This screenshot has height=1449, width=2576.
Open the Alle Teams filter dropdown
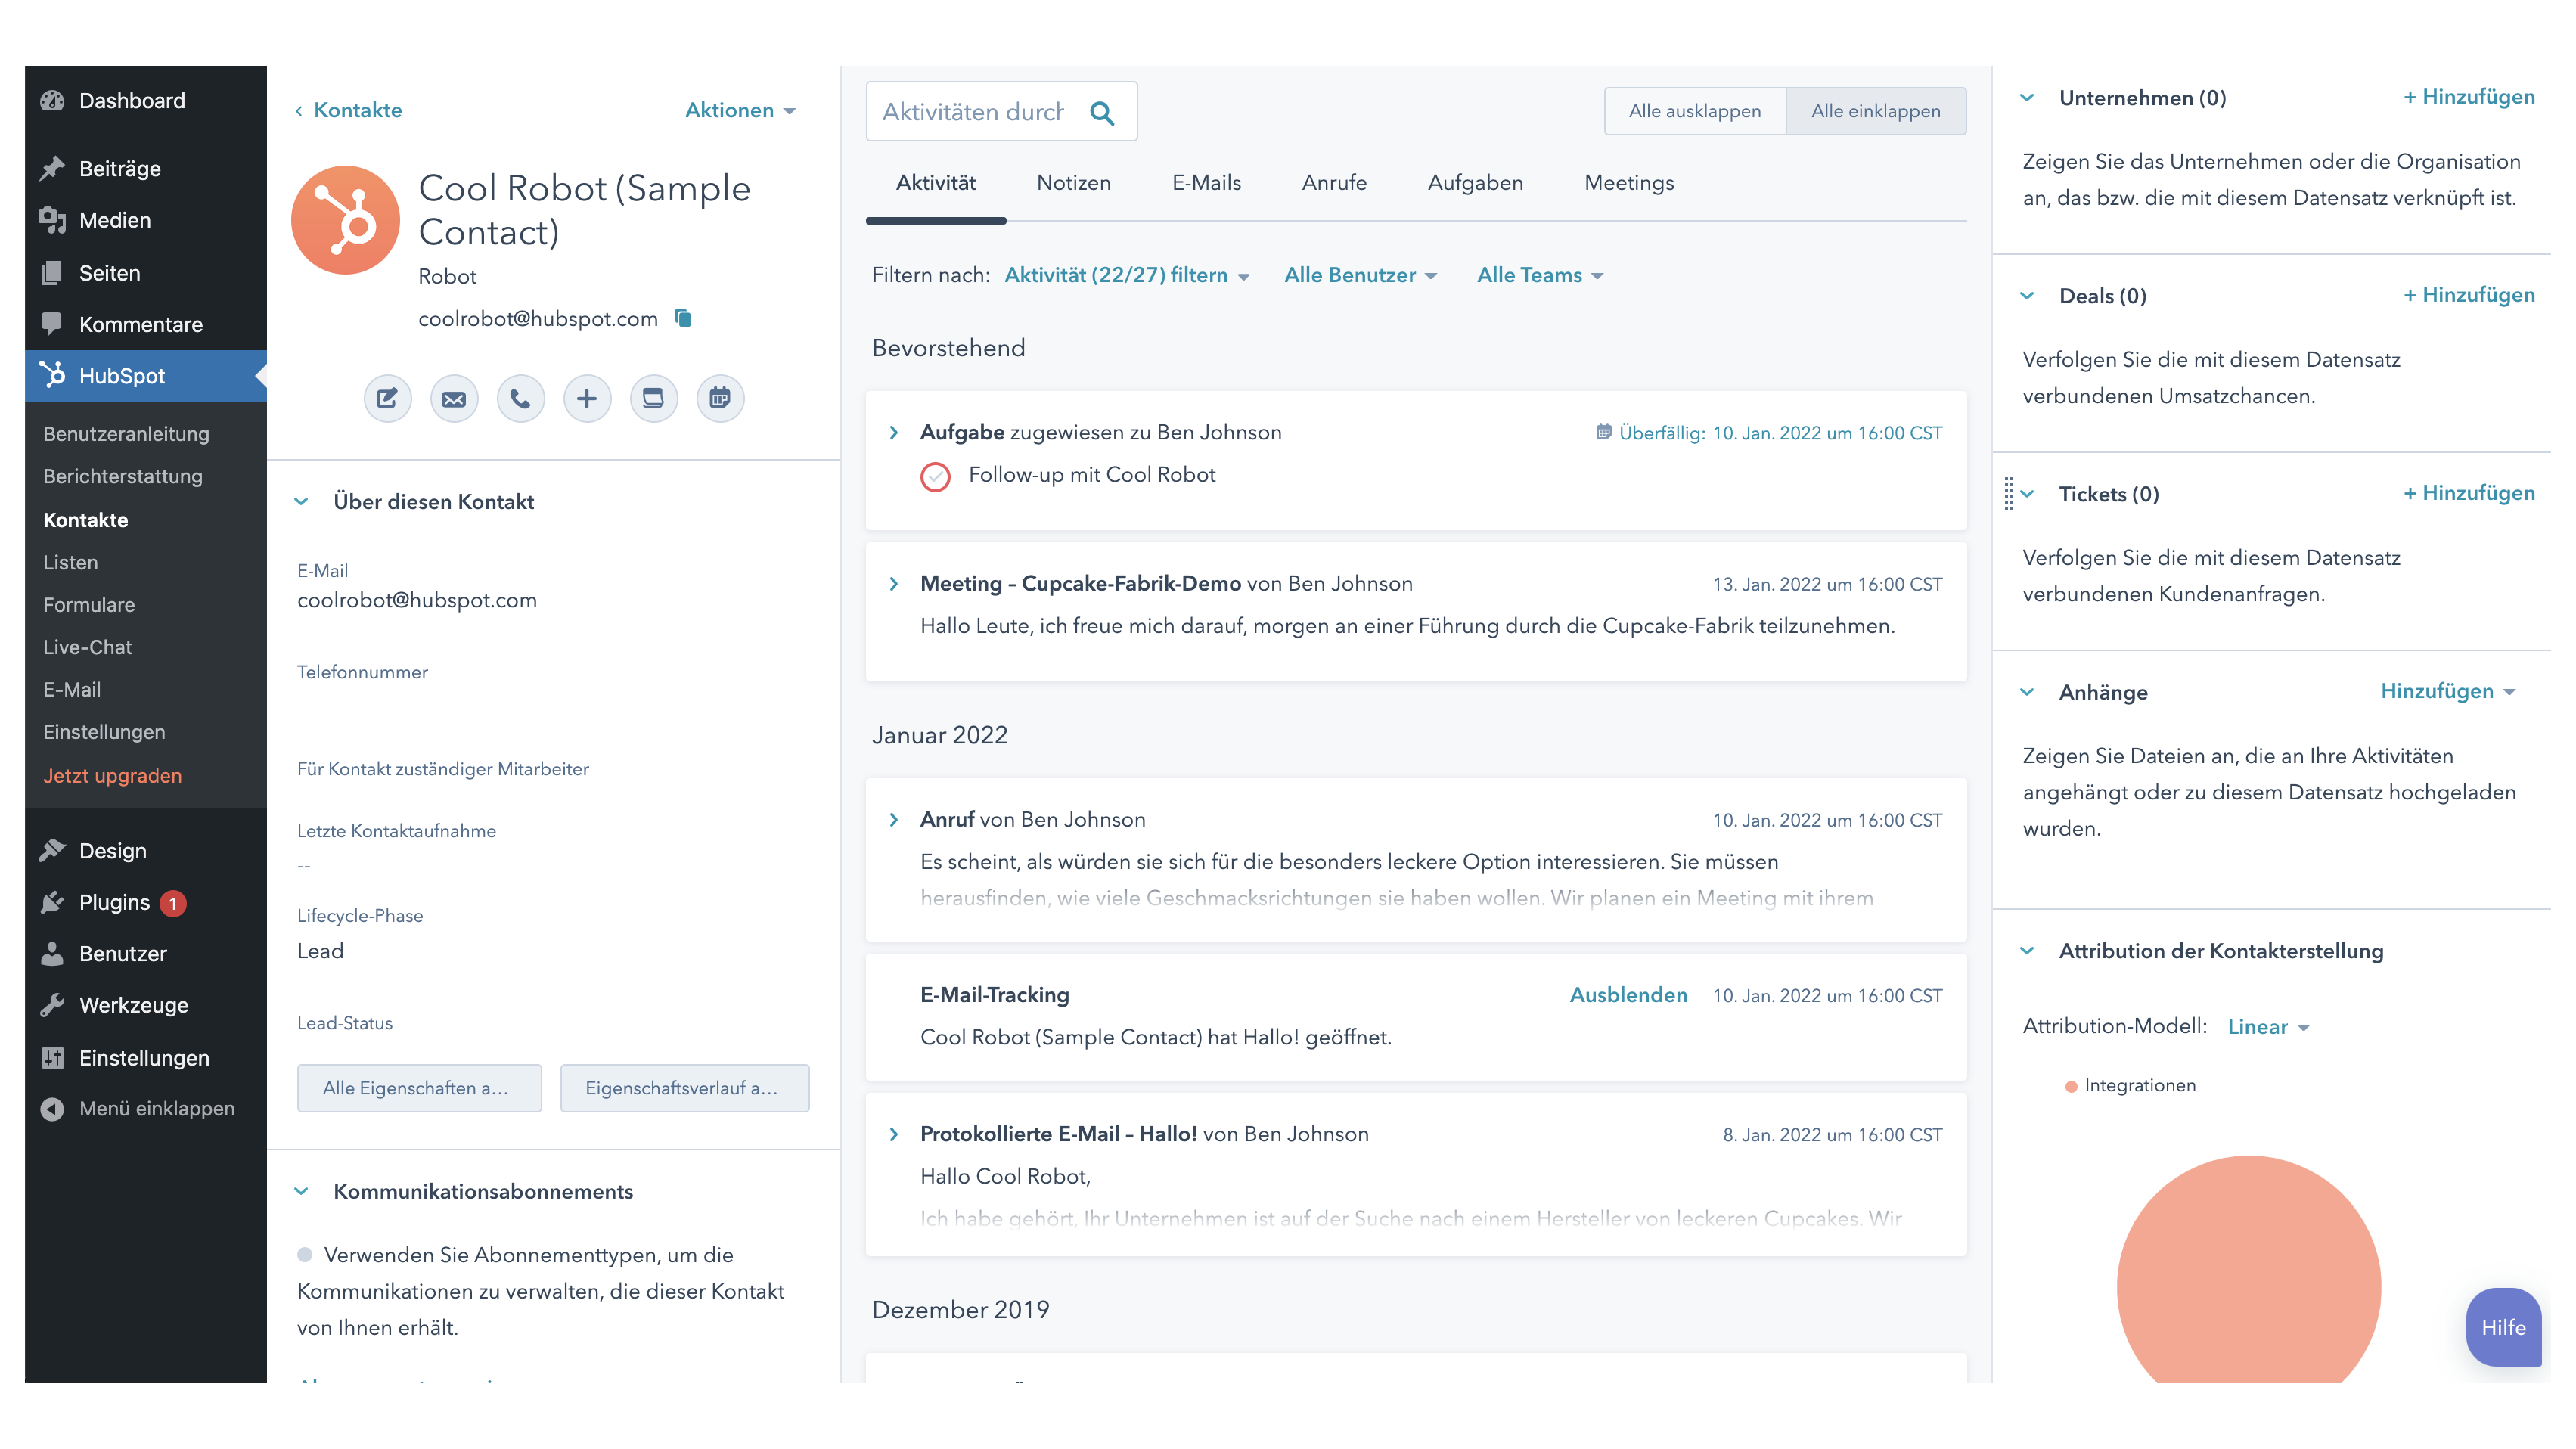coord(1540,275)
